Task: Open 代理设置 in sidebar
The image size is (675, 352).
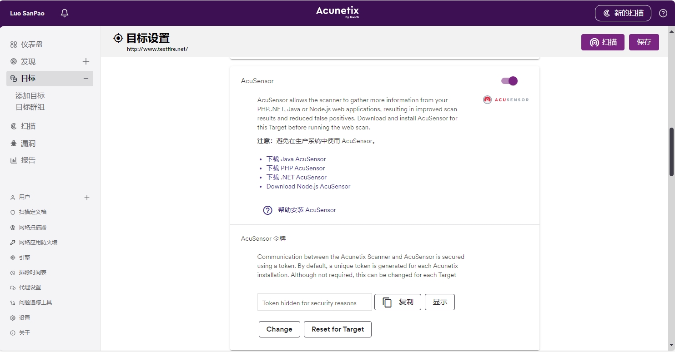Action: (30, 288)
